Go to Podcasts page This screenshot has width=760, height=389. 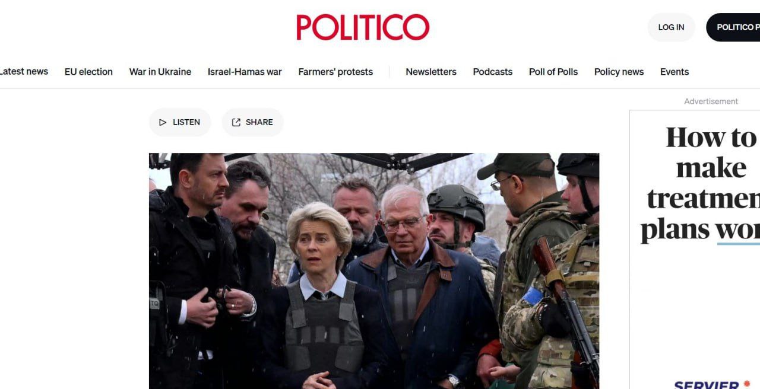point(493,72)
